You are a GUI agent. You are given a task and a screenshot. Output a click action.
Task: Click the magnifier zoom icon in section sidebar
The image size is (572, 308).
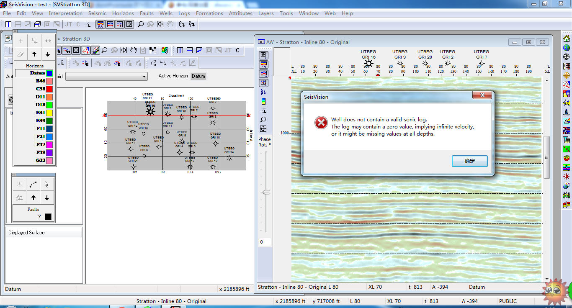tap(263, 120)
